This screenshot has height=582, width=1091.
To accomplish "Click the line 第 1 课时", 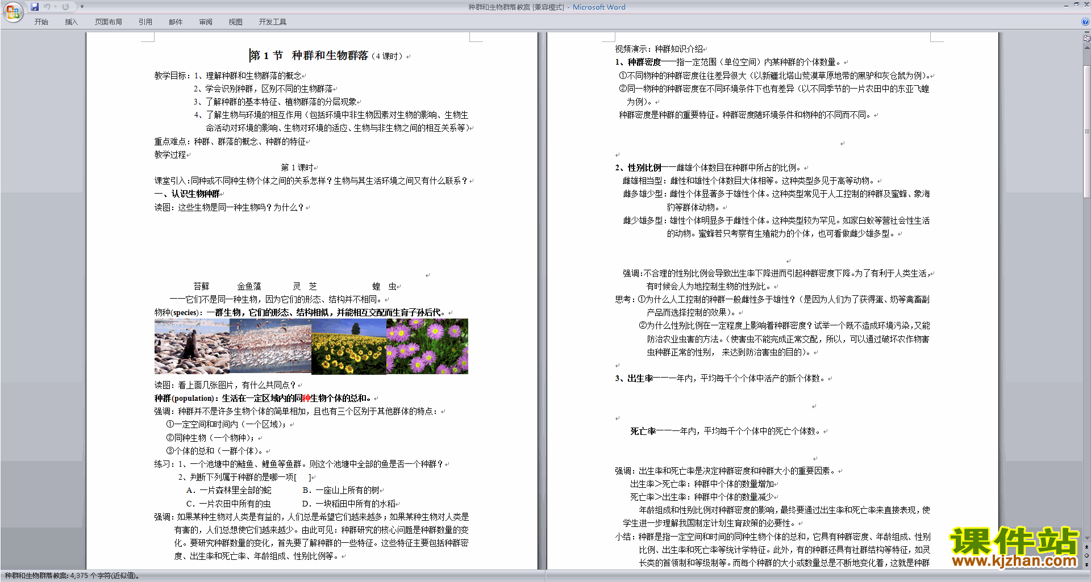I will click(x=298, y=168).
